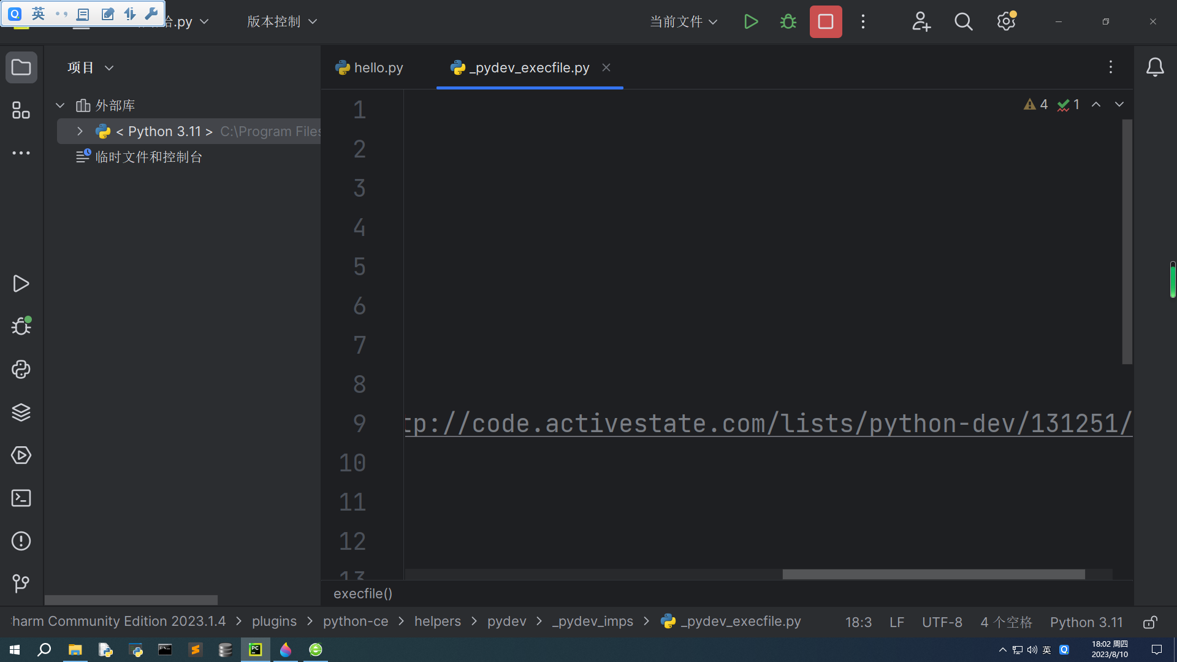Open the Windows Action Center notification icon
Screen dimensions: 1177x662
pos(1157,650)
